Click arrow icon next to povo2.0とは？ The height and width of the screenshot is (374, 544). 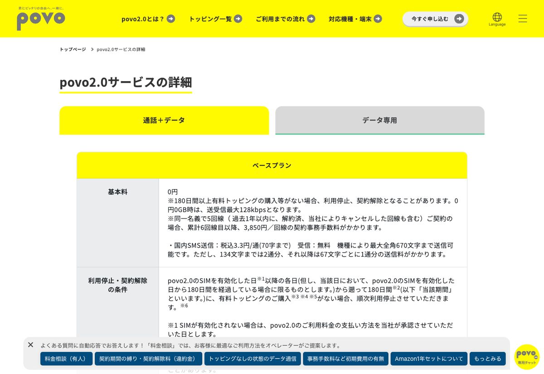point(171,19)
